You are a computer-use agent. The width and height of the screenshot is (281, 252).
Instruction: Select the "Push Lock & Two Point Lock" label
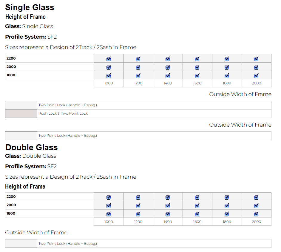pos(63,114)
